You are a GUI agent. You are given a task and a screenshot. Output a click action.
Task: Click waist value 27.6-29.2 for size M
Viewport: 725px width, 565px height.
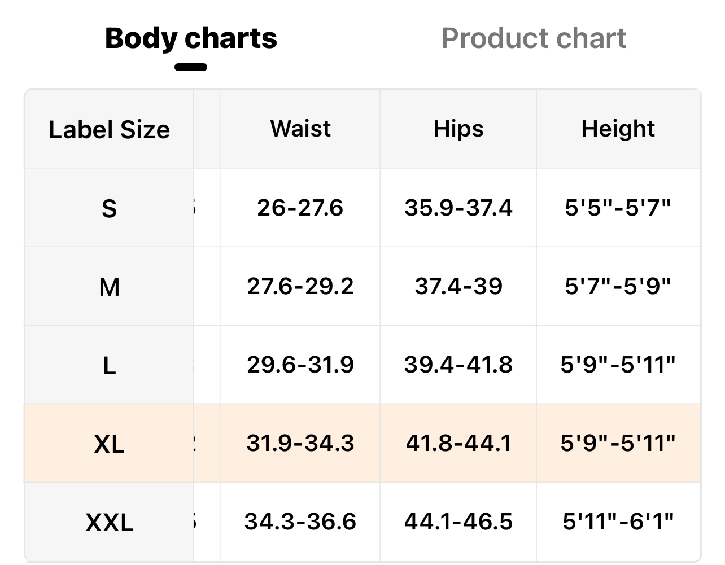coord(300,286)
